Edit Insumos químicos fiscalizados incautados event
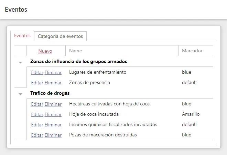 click(x=37, y=125)
